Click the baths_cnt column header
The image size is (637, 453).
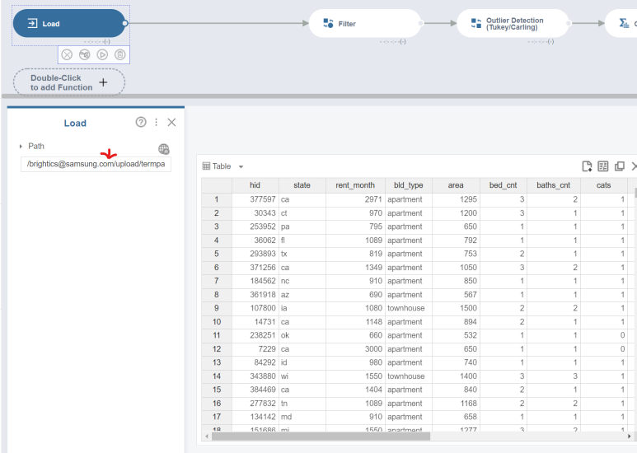point(553,185)
